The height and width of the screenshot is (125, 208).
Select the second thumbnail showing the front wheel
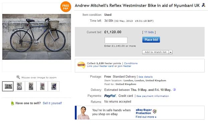click(x=19, y=86)
